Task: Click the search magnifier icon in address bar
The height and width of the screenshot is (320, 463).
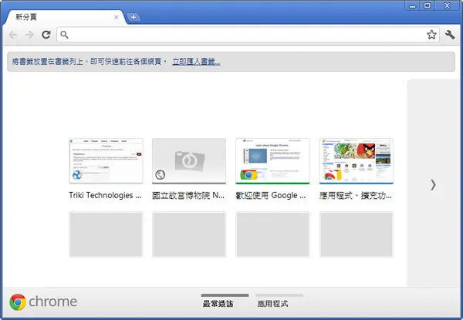Action: click(x=64, y=35)
